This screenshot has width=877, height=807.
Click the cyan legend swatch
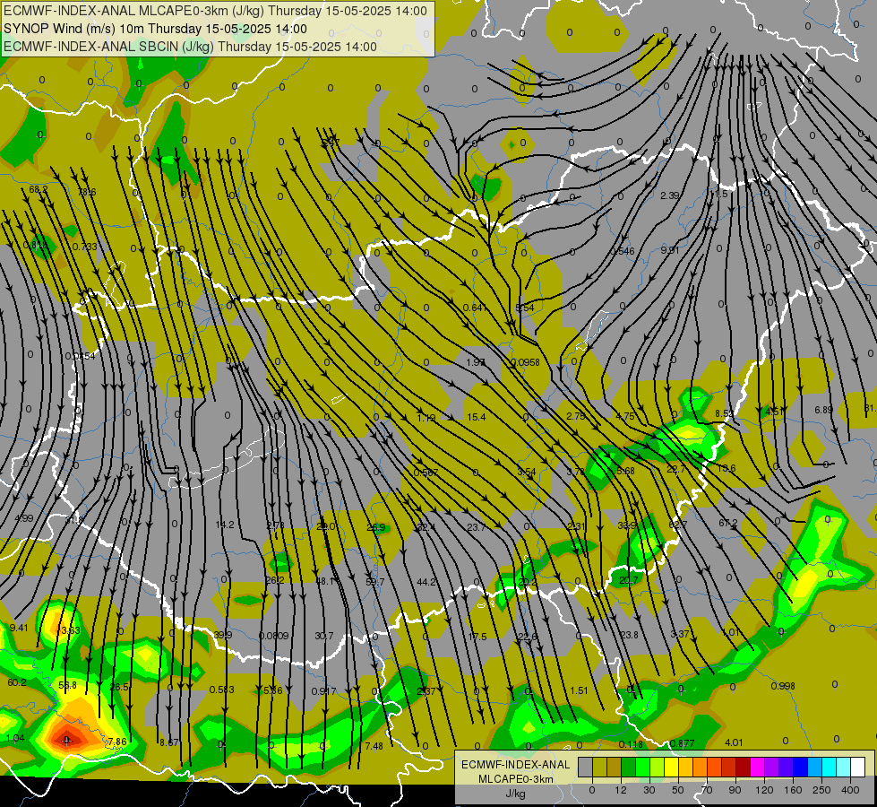click(829, 767)
